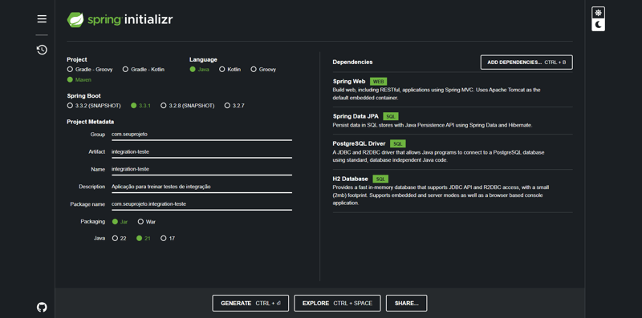
Task: Choose Spring Boot 3.3.2 (SNAPSHOT)
Action: (94, 106)
